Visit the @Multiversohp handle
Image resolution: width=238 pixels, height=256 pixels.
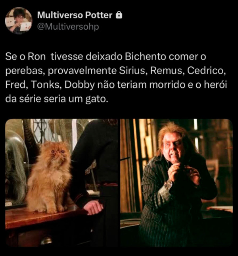pyautogui.click(x=68, y=27)
